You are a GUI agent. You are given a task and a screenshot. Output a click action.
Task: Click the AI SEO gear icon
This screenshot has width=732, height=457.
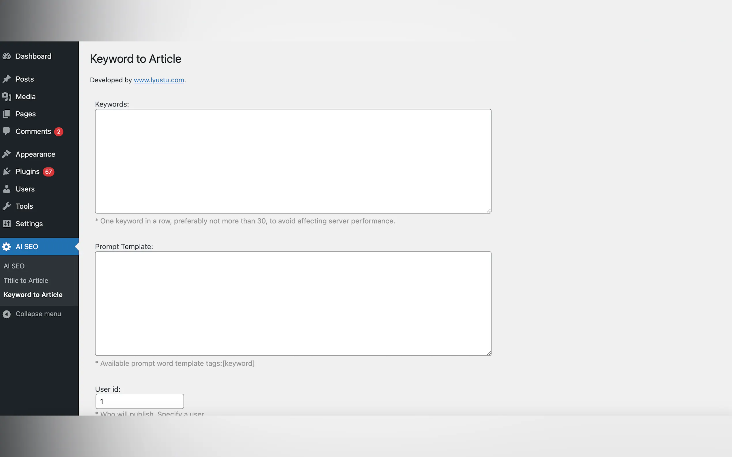(x=7, y=247)
